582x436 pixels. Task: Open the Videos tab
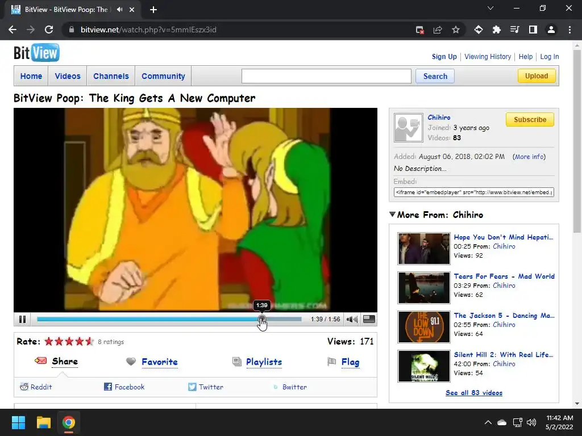pyautogui.click(x=68, y=76)
